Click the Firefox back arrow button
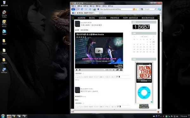This screenshot has width=190, height=118. coord(73,9)
